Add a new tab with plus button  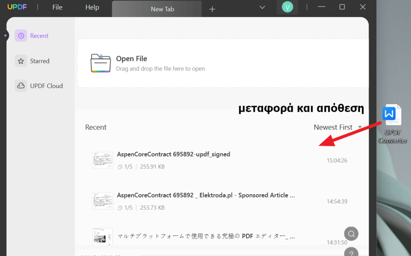(x=212, y=9)
